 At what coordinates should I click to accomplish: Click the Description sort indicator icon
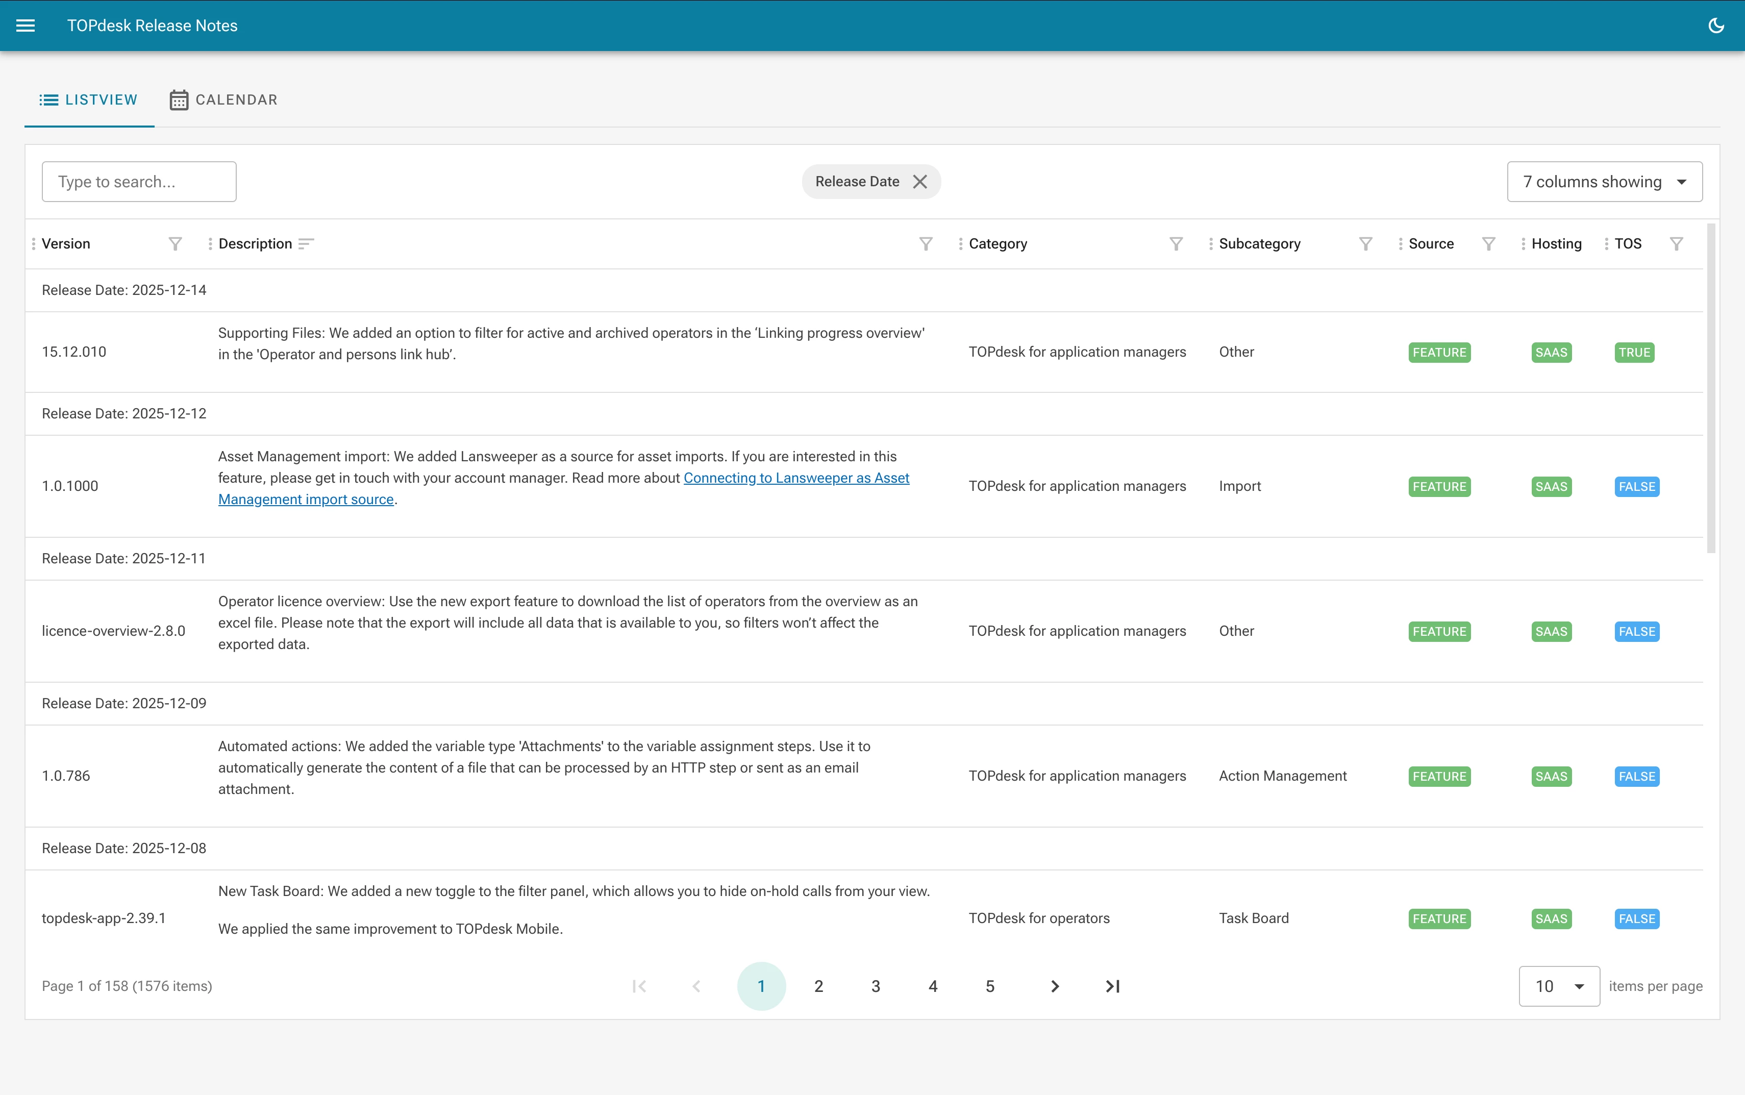click(x=306, y=244)
